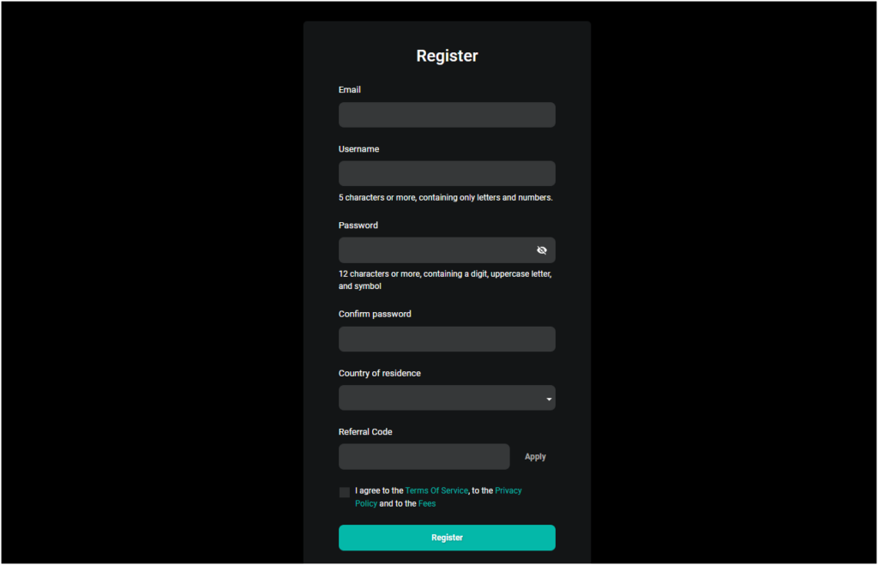
Task: Check the agree to terms checkbox
Action: click(345, 492)
